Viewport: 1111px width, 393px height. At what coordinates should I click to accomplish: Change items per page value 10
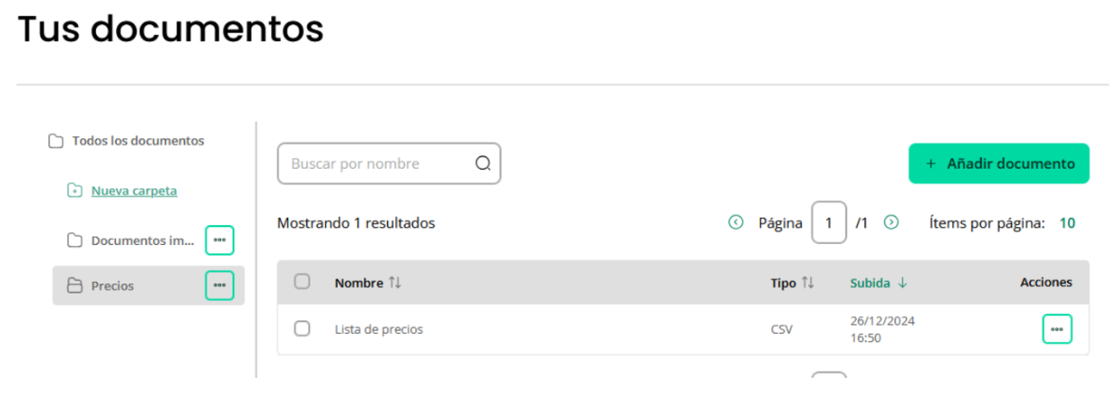click(1067, 223)
